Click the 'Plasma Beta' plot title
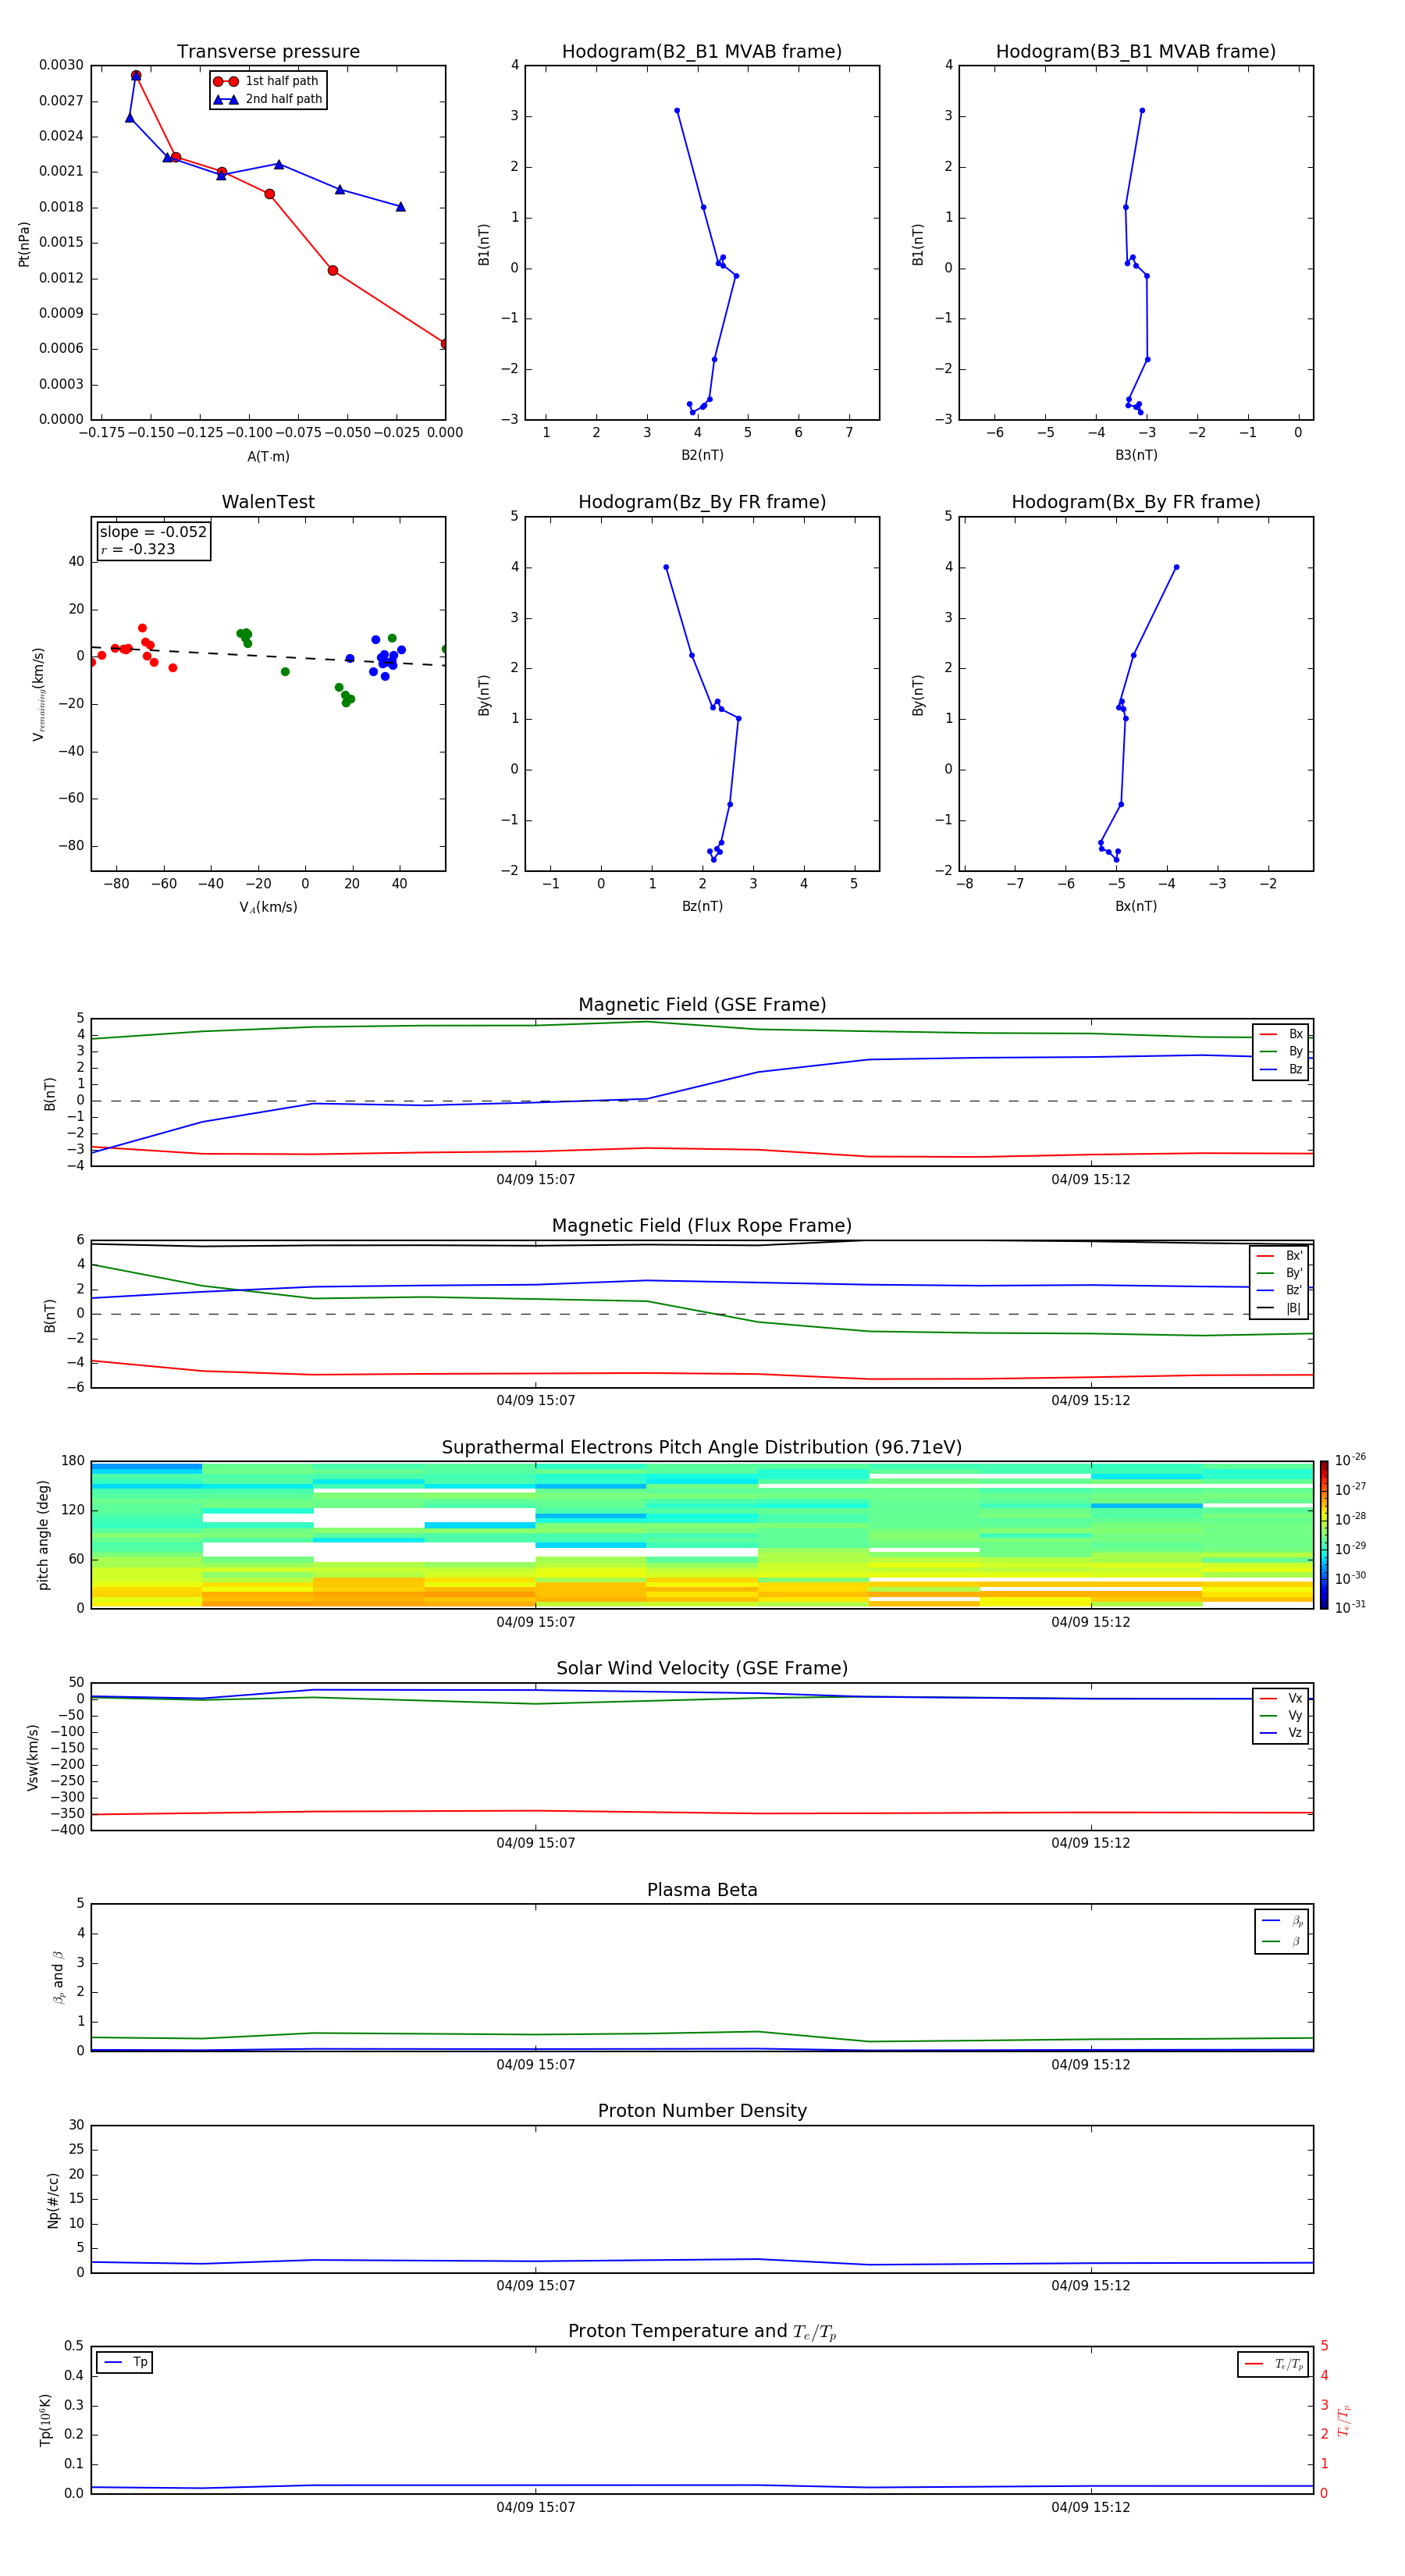 click(x=702, y=1891)
